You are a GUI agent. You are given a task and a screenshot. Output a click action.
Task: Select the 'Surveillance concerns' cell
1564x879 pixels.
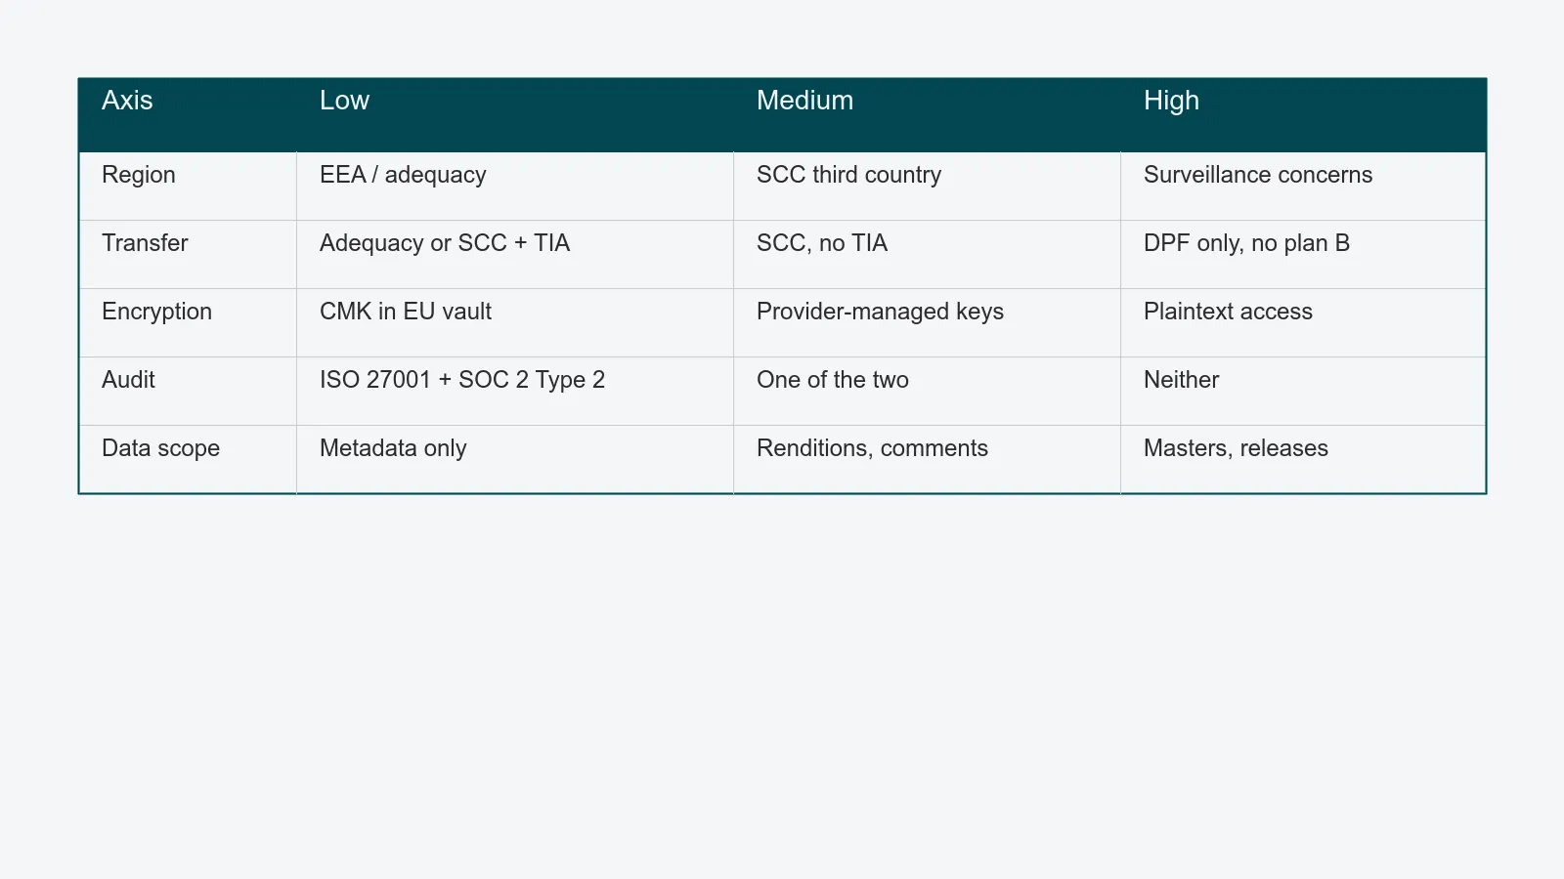[x=1303, y=186]
